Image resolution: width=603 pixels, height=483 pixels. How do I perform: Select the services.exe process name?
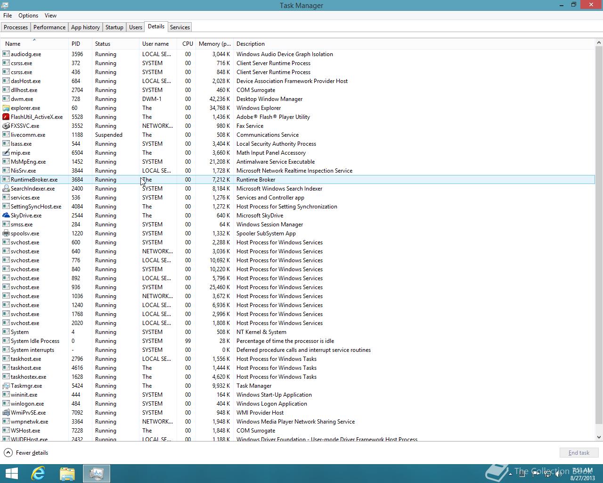coord(25,198)
